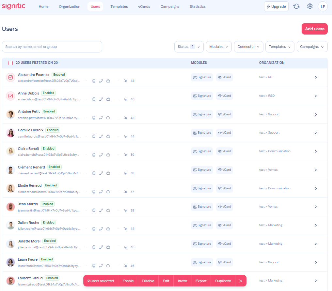Select Antoine Petit's avatar

pos(10,114)
